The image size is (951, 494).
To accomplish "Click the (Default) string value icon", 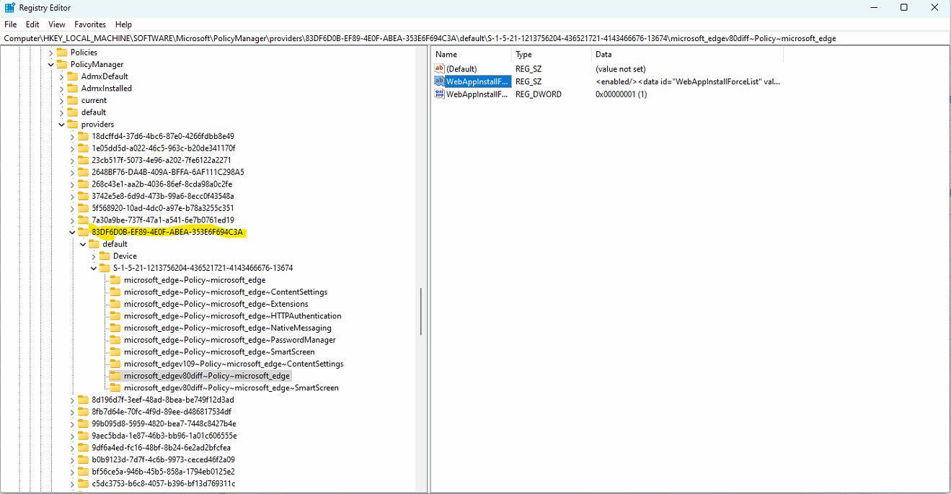I will tap(440, 69).
